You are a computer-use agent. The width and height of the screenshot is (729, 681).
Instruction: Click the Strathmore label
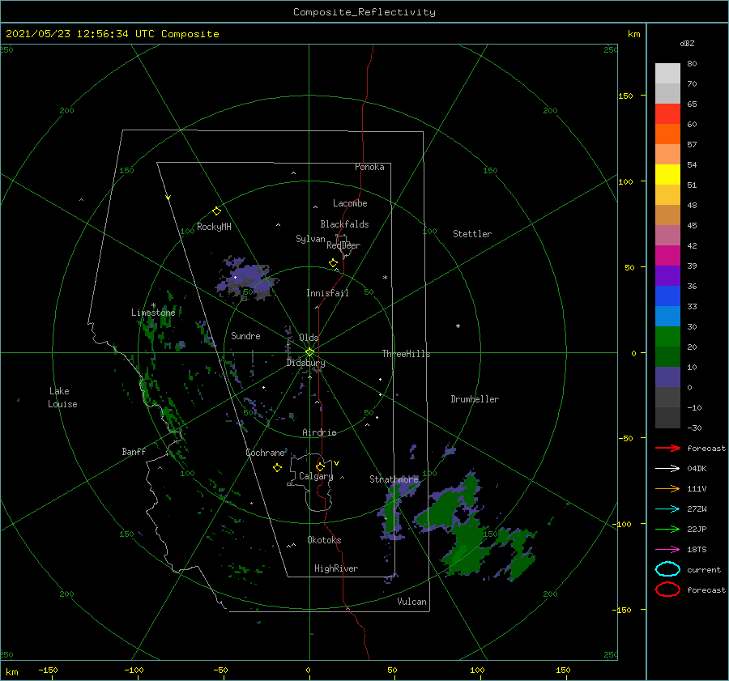(394, 479)
